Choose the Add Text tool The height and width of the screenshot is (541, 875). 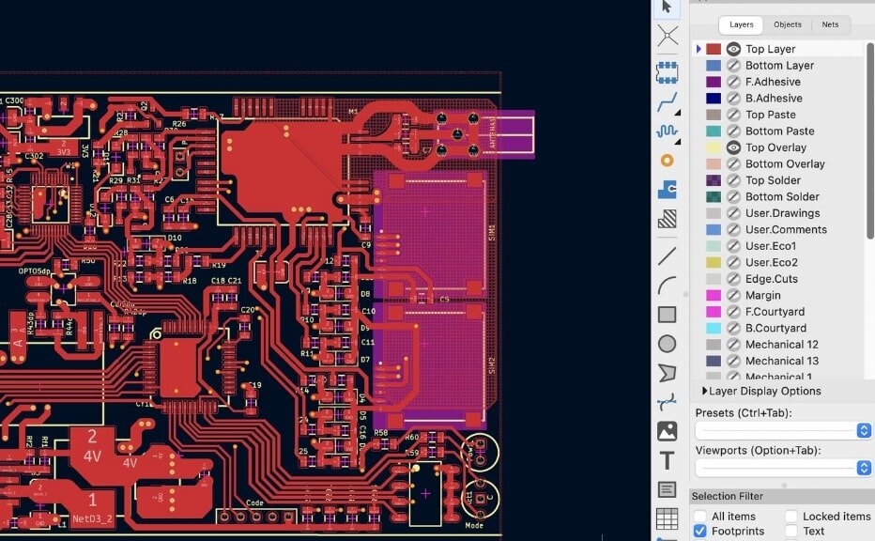pyautogui.click(x=668, y=460)
